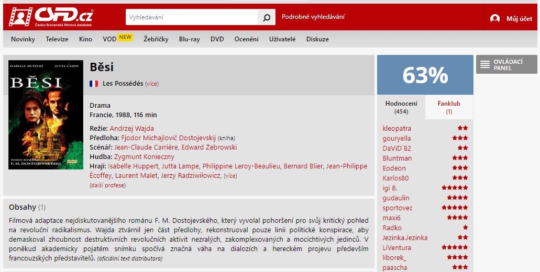Open the Žebříčky menu item
540x272 pixels.
click(x=156, y=39)
